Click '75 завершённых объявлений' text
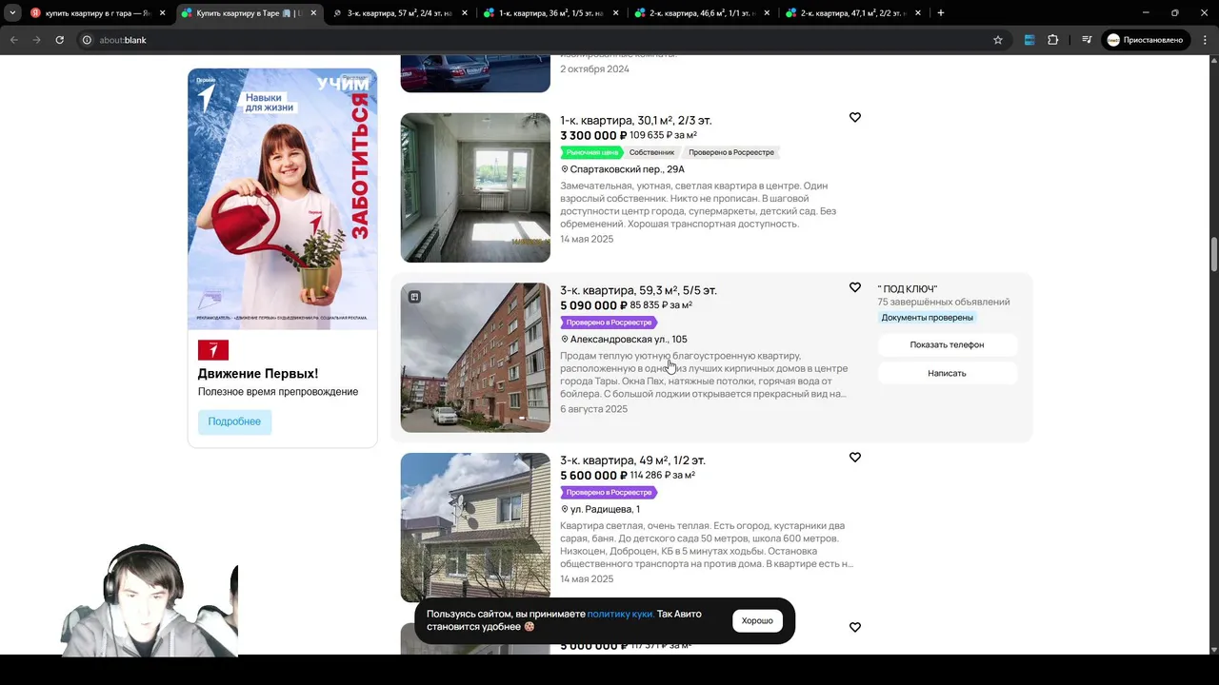Image resolution: width=1219 pixels, height=685 pixels. coord(944,303)
